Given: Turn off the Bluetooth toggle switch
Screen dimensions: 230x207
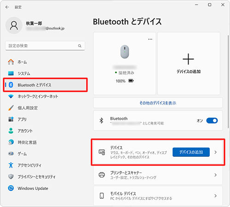Looking at the screenshot, I should click(212, 121).
